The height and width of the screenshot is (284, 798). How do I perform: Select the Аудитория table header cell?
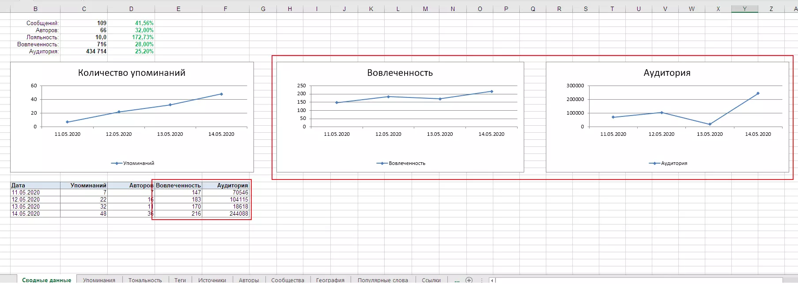coord(226,185)
